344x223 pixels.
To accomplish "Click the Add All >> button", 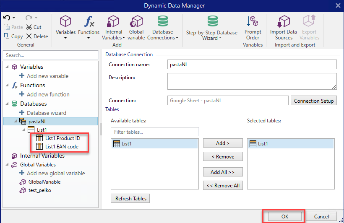I will (x=222, y=172).
